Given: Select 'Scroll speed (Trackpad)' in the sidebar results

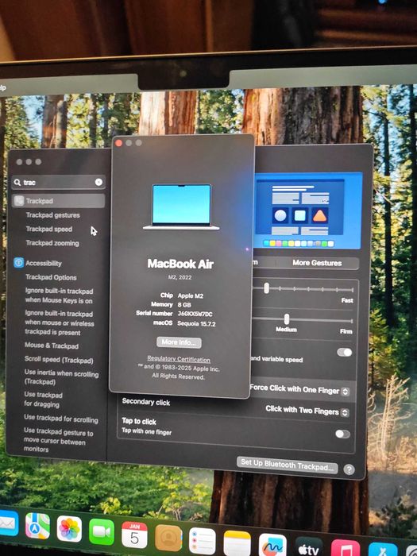Looking at the screenshot, I should [x=59, y=360].
